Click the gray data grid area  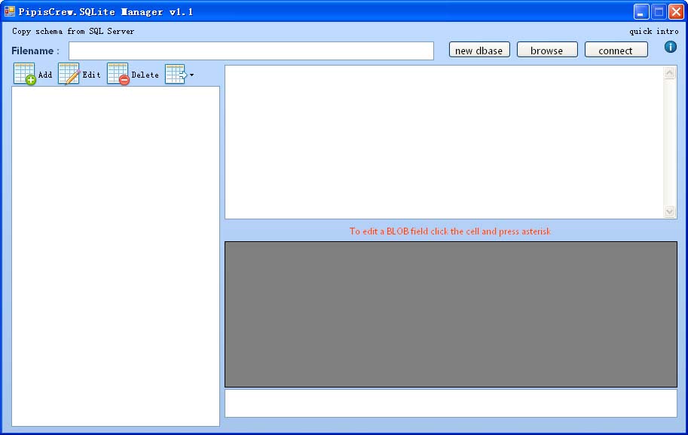(x=451, y=314)
